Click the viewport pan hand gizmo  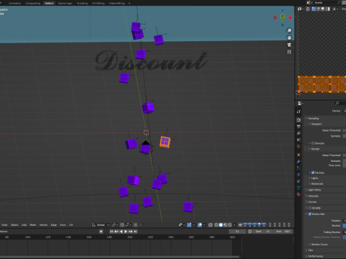(289, 37)
